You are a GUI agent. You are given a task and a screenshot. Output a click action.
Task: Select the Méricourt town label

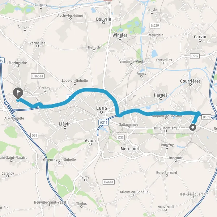coord(130,149)
